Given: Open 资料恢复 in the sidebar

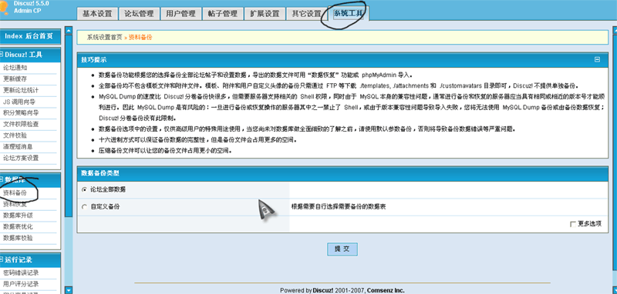Looking at the screenshot, I should click(15, 204).
